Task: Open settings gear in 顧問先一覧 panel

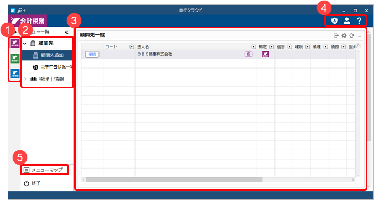Action: tap(344, 35)
